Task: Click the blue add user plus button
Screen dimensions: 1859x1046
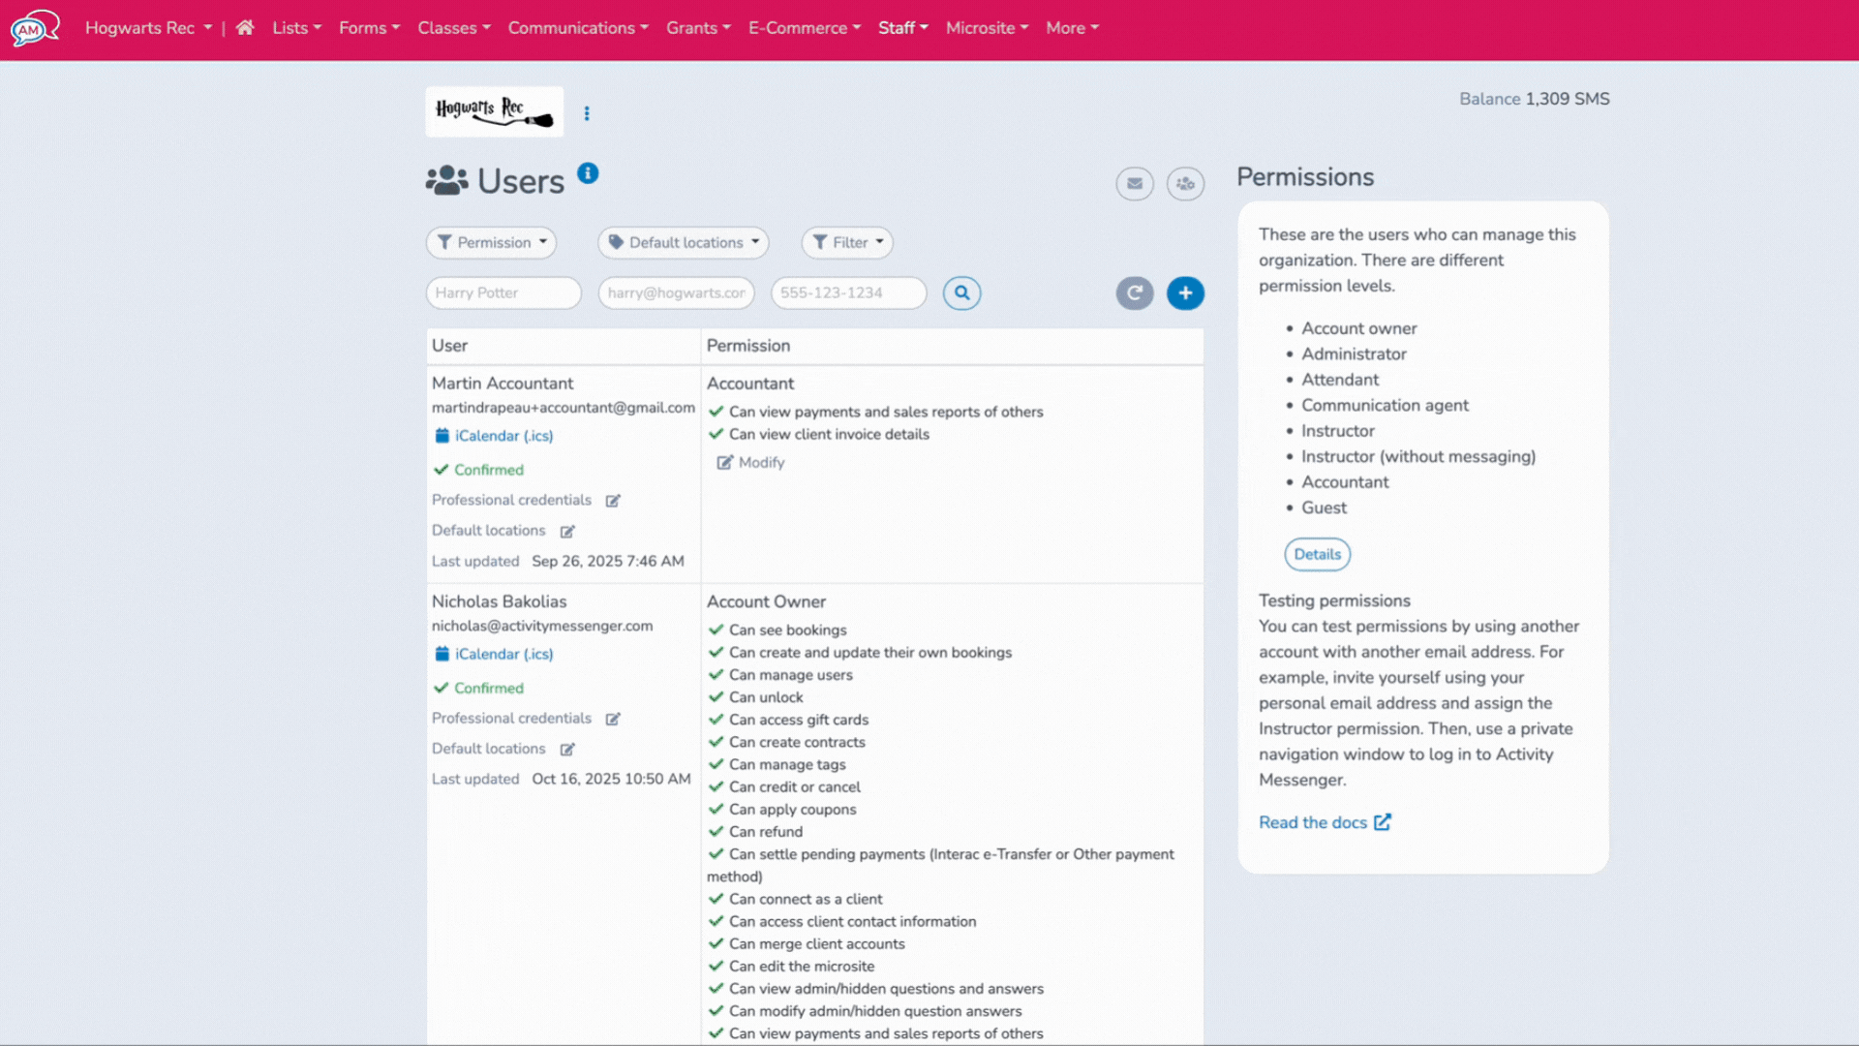Action: tap(1185, 292)
